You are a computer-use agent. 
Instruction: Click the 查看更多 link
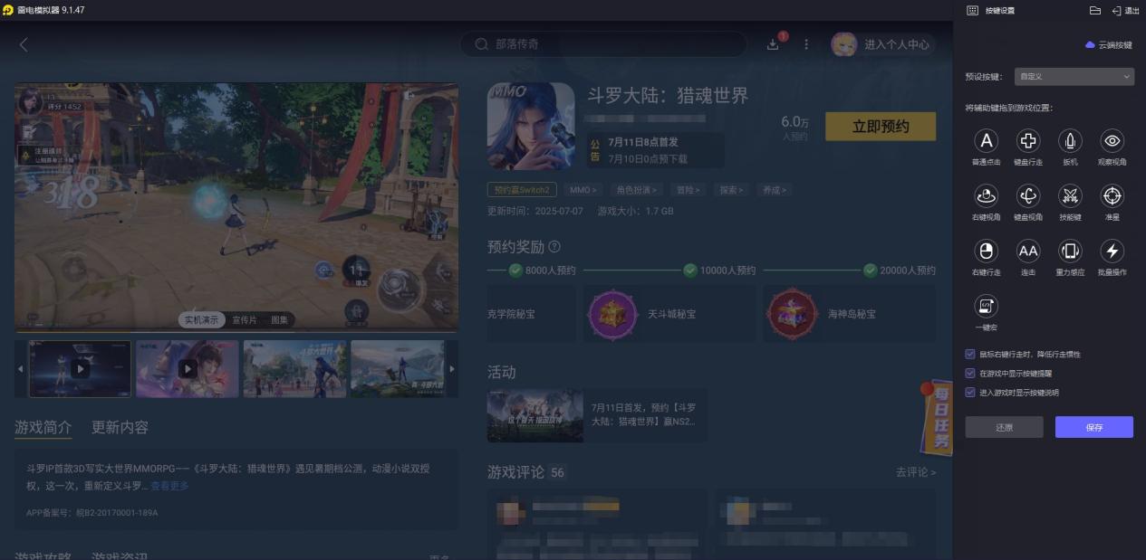tap(169, 486)
